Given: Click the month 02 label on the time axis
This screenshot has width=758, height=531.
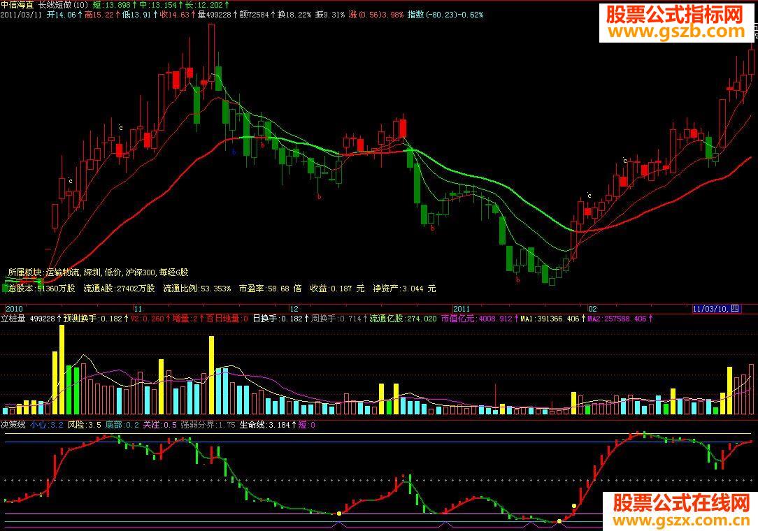Looking at the screenshot, I should click(593, 309).
